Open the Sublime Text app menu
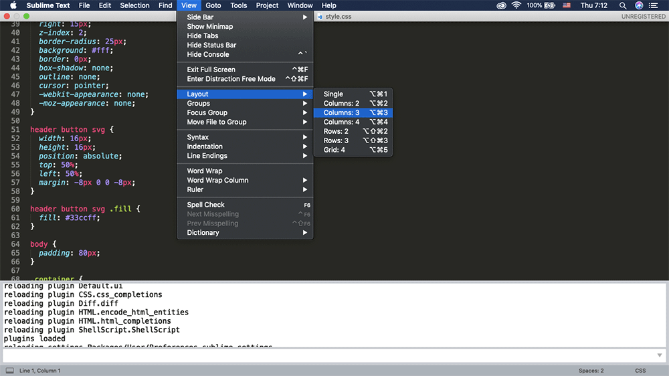Image resolution: width=669 pixels, height=376 pixels. pos(47,5)
